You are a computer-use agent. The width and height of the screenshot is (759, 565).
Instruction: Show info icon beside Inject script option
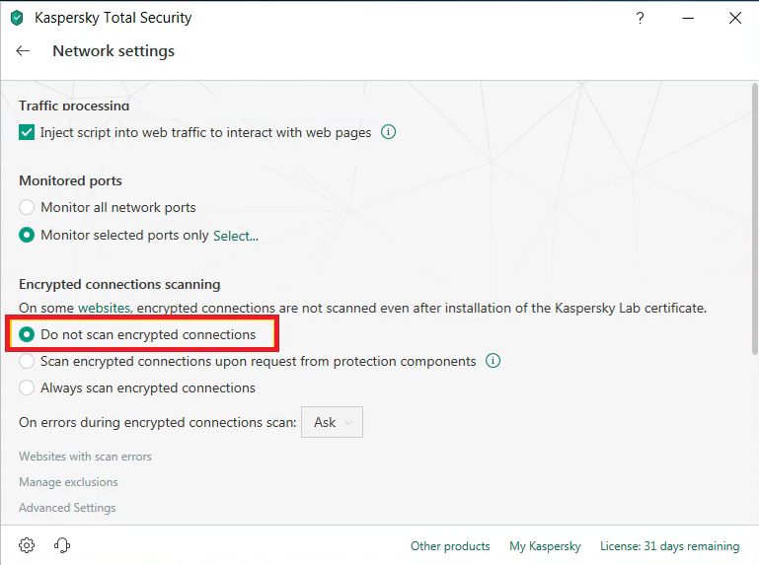[x=388, y=131]
